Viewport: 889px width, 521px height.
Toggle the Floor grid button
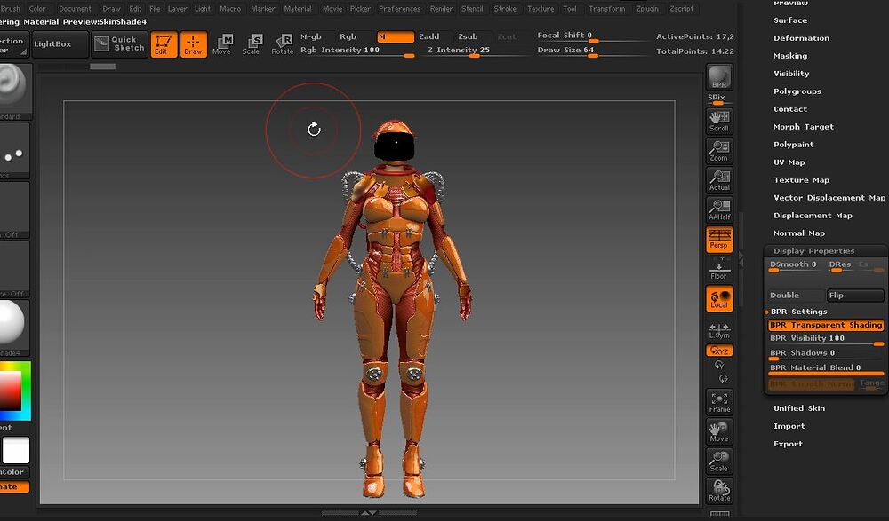pyautogui.click(x=719, y=269)
